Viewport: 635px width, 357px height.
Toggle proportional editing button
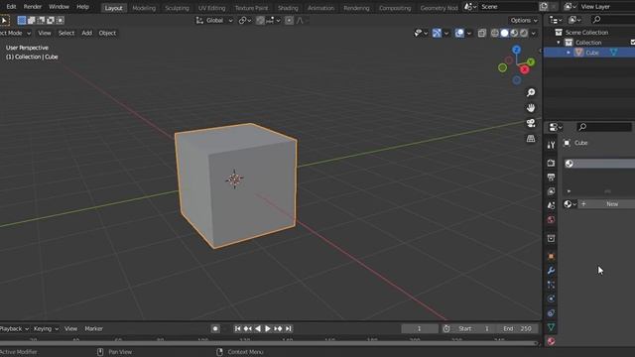tap(289, 20)
